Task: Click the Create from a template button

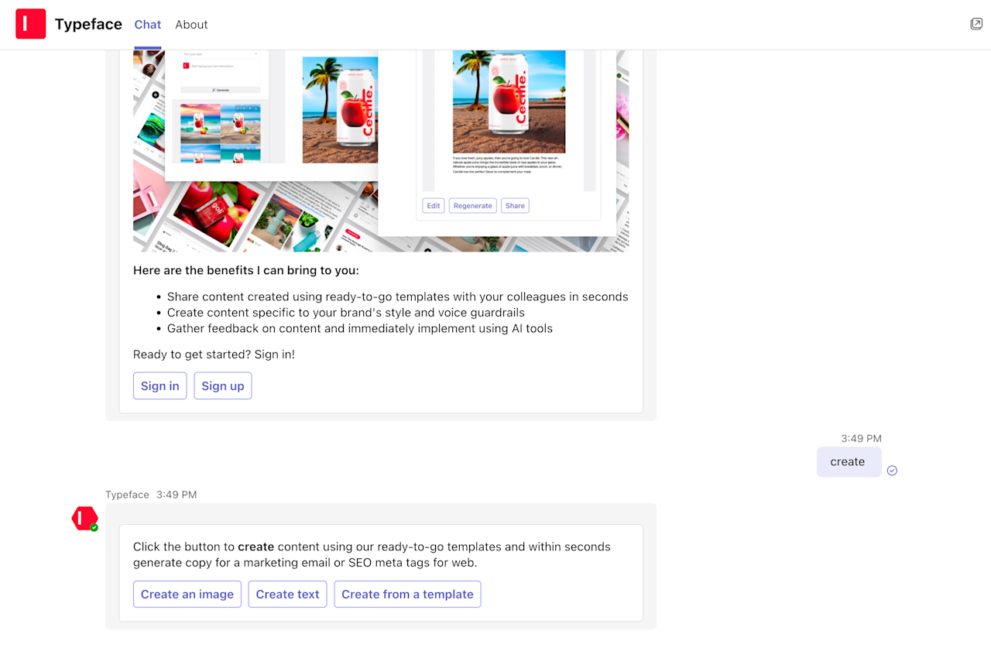Action: [407, 594]
